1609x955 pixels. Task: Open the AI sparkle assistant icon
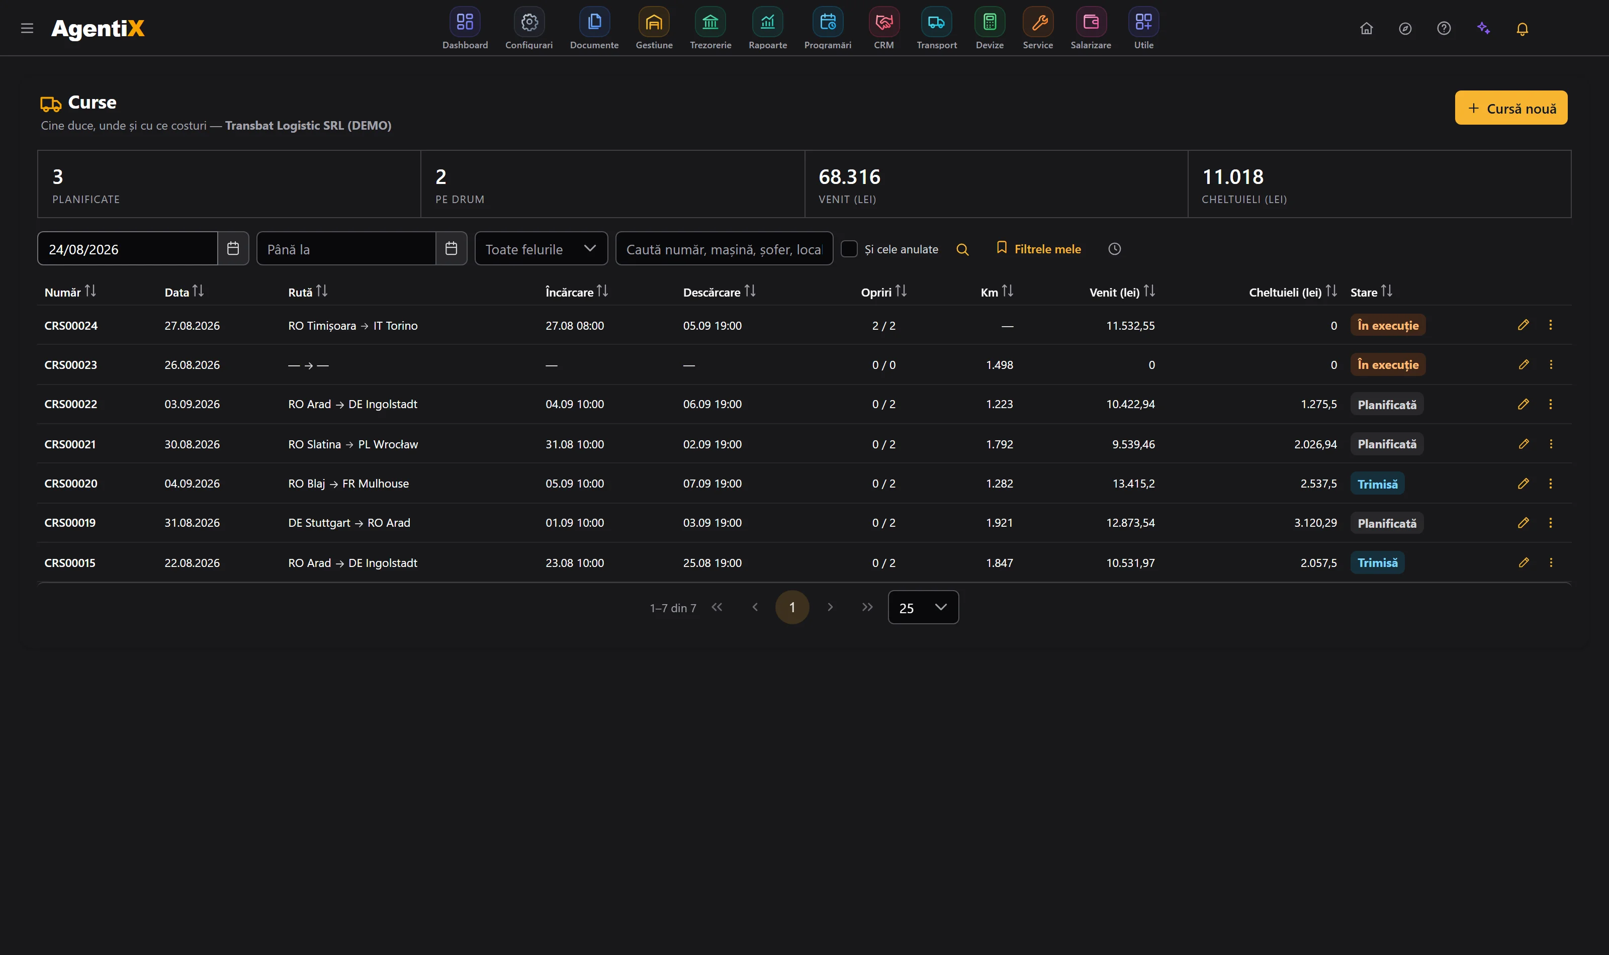pos(1483,28)
